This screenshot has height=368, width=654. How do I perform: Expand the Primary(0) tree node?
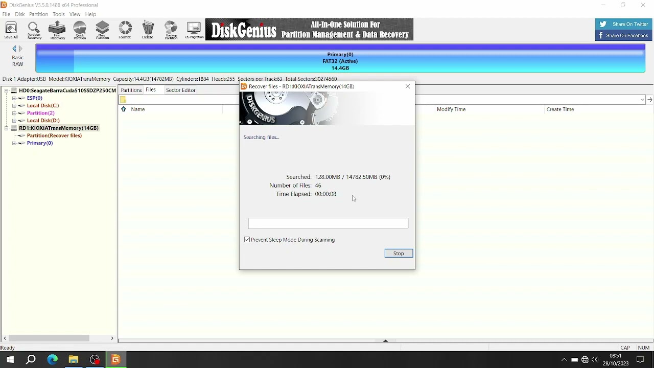[x=14, y=143]
